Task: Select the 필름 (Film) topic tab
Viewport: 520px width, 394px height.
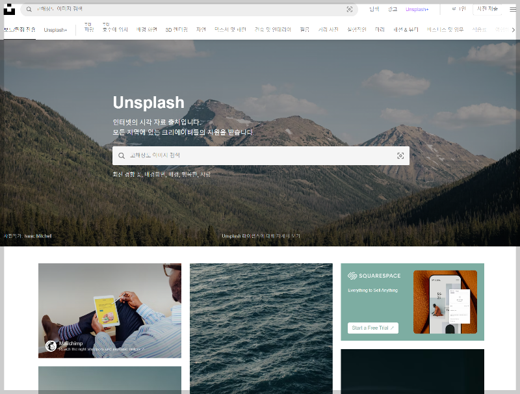Action: pos(304,29)
